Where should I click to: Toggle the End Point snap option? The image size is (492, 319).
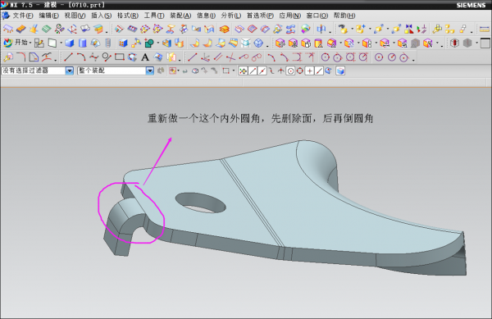tap(253, 71)
